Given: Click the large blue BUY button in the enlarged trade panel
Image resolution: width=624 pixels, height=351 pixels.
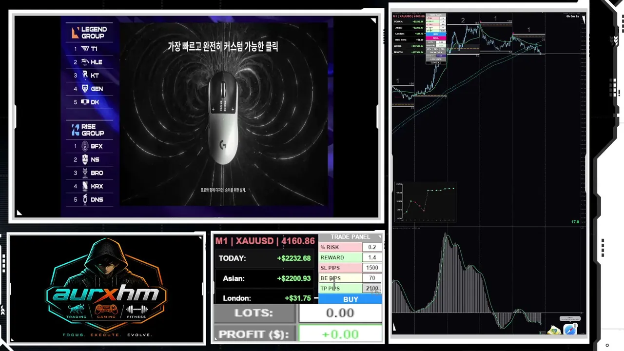Looking at the screenshot, I should 351,299.
